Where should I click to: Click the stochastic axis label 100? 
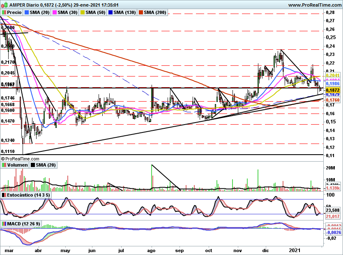tap(330, 195)
